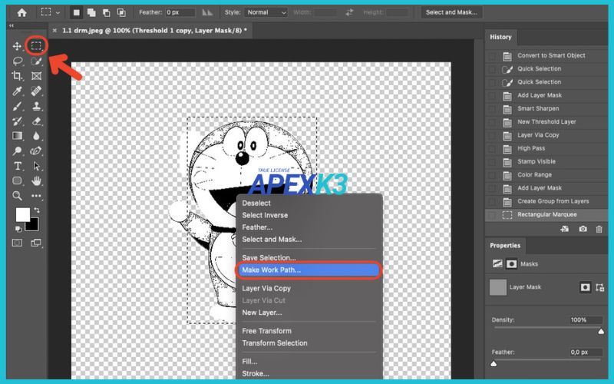This screenshot has width=614, height=384.
Task: Open the Edit Toolbar three-dots menu
Action: coord(36,196)
